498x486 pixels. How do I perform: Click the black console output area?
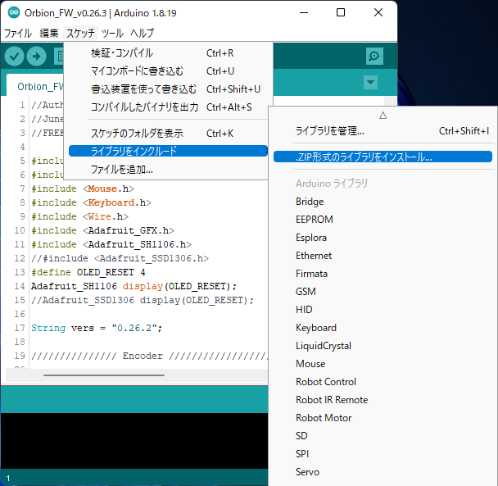[x=134, y=441]
